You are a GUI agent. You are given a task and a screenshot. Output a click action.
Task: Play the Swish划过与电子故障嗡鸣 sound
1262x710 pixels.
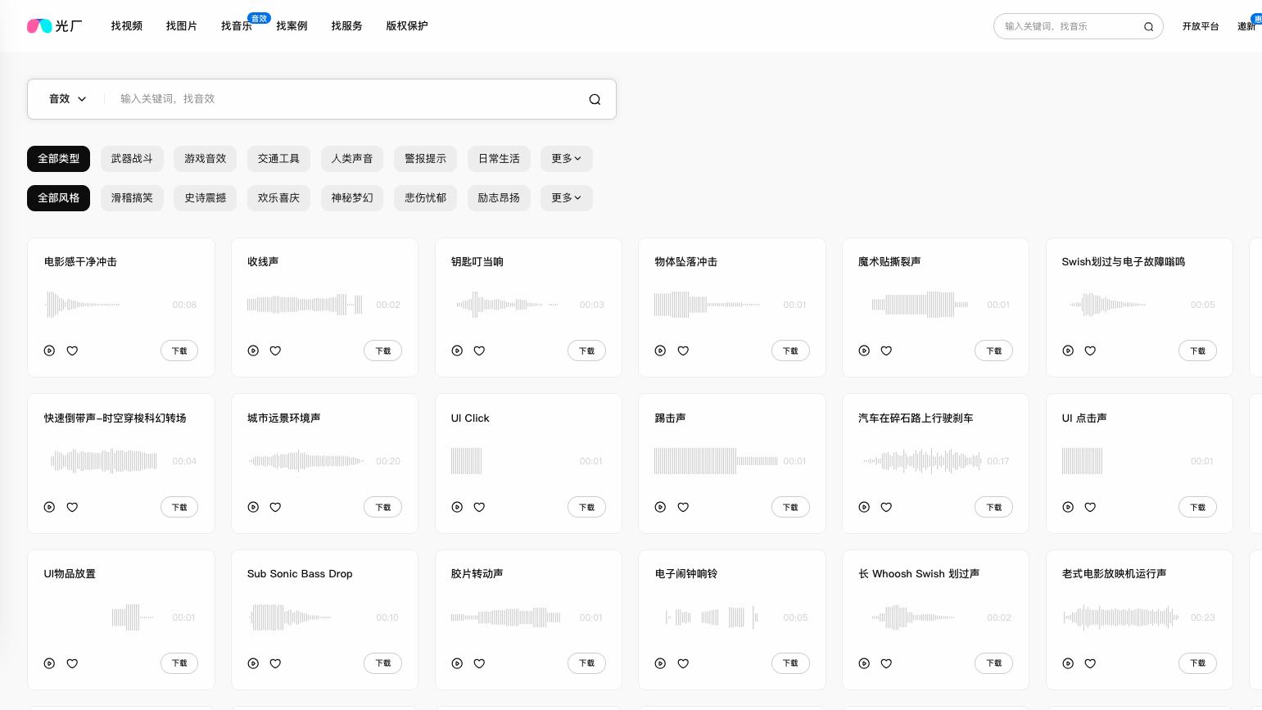1068,350
